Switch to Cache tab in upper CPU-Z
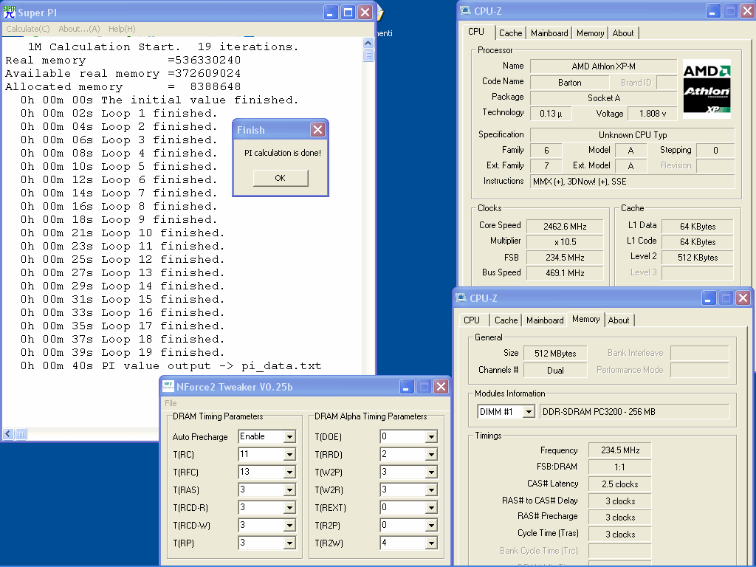756x567 pixels. 511,32
